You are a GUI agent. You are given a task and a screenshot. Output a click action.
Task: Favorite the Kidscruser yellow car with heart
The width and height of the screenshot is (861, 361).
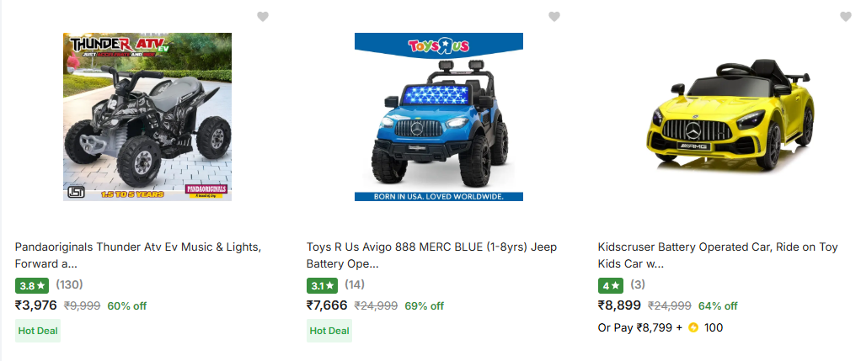click(846, 17)
